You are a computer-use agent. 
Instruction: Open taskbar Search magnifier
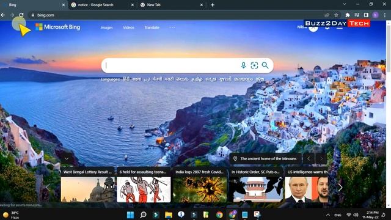tap(143, 215)
